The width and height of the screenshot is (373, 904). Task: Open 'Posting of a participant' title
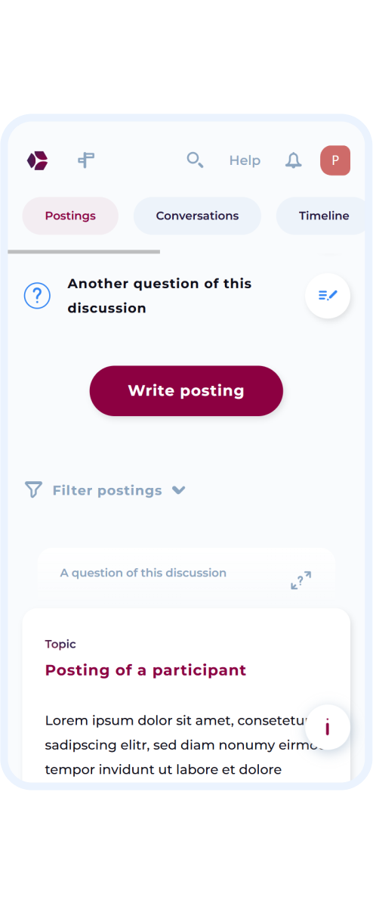tap(146, 670)
